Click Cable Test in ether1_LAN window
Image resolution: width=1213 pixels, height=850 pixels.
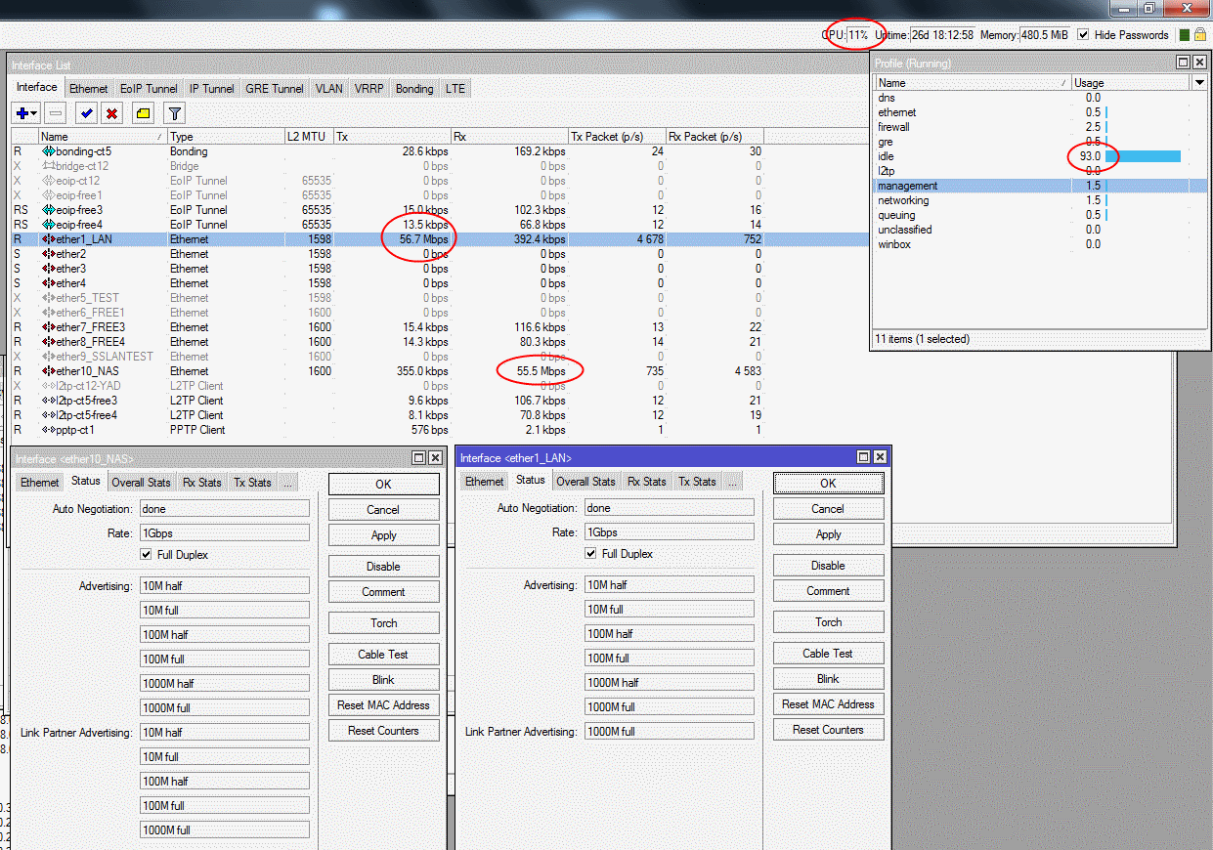coord(829,654)
